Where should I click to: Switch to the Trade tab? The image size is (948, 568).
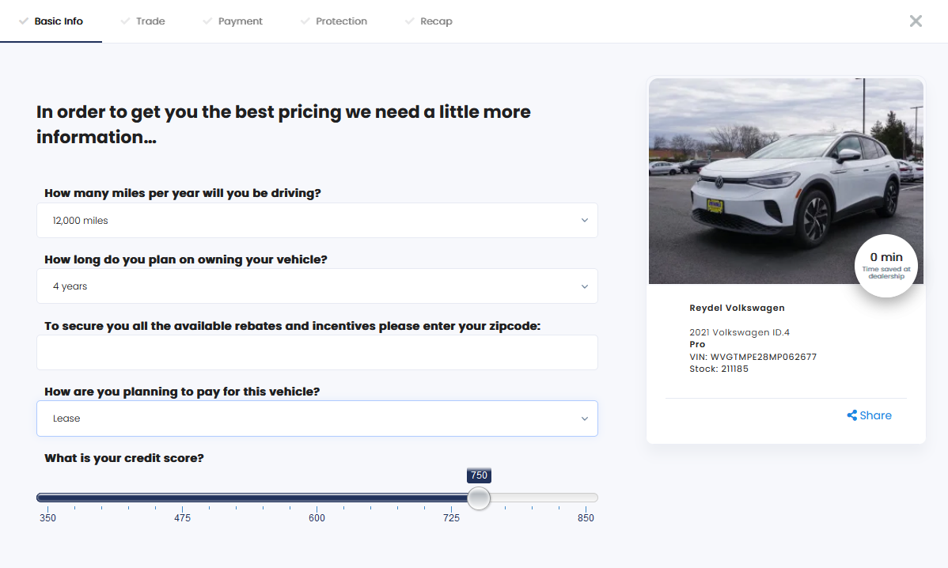click(150, 21)
